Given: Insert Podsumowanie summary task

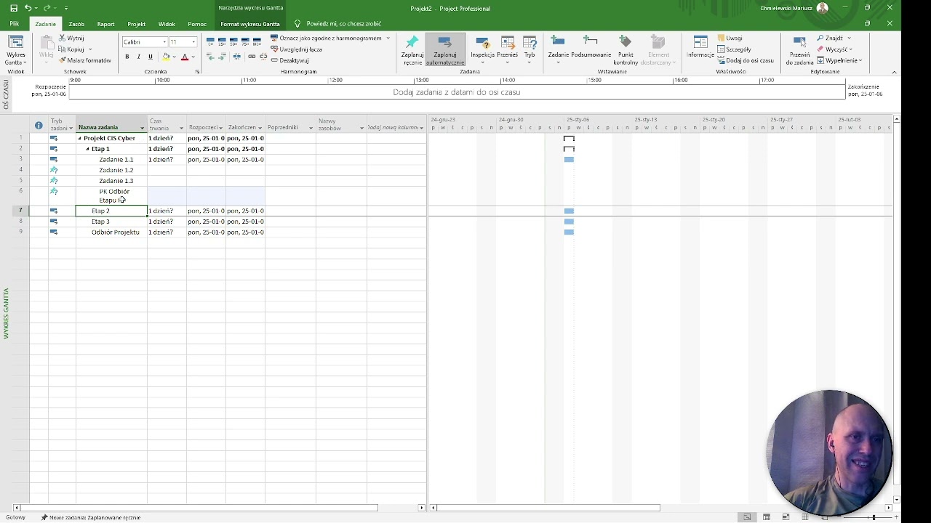Looking at the screenshot, I should (x=591, y=46).
